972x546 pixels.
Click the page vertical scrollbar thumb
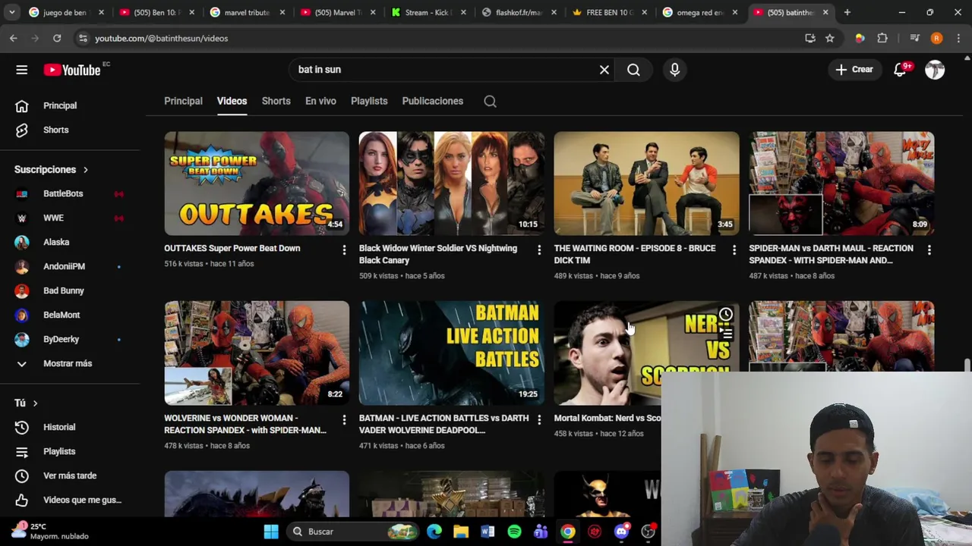coord(967,365)
